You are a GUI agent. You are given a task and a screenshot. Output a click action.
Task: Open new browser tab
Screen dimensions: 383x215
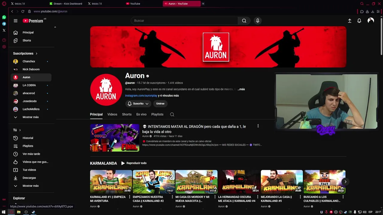pyautogui.click(x=203, y=4)
